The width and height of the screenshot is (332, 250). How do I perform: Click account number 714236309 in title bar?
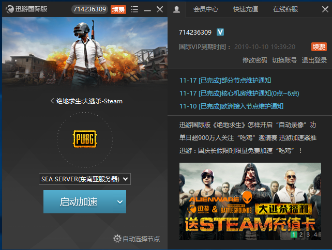click(x=89, y=9)
